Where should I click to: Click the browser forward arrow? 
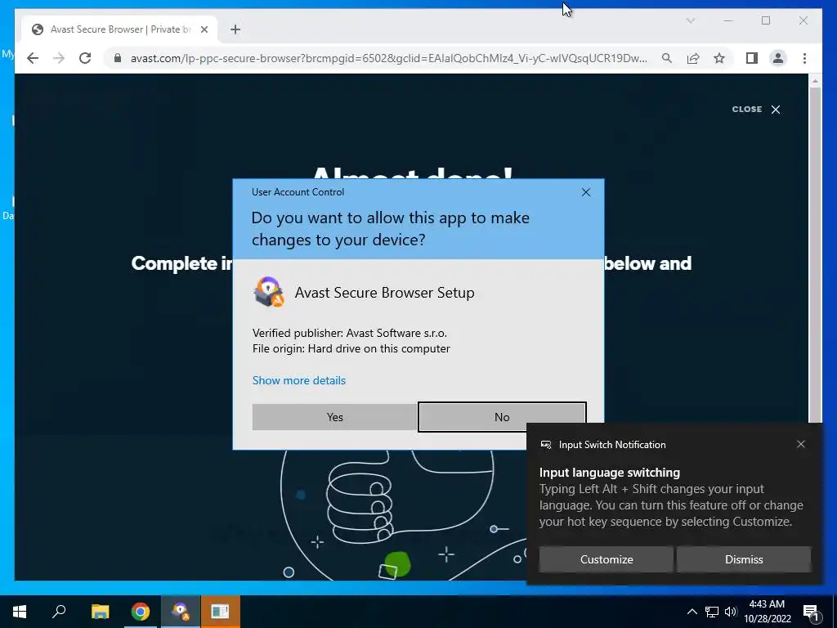(x=59, y=58)
